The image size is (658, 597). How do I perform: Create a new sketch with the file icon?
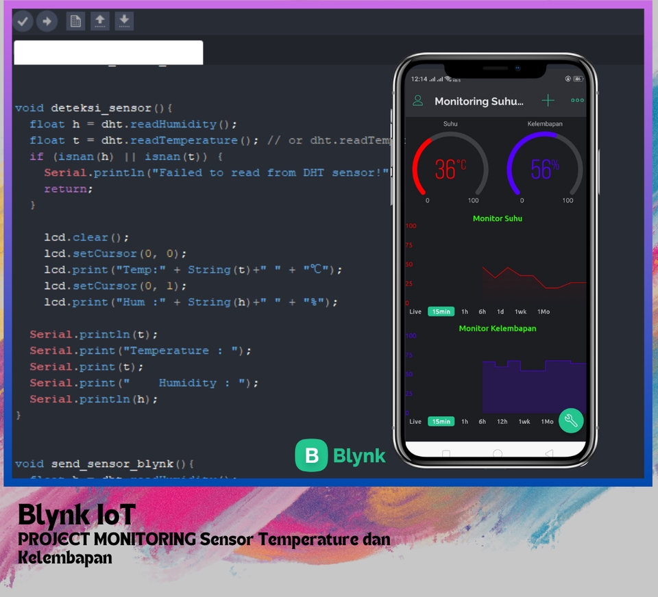[75, 21]
